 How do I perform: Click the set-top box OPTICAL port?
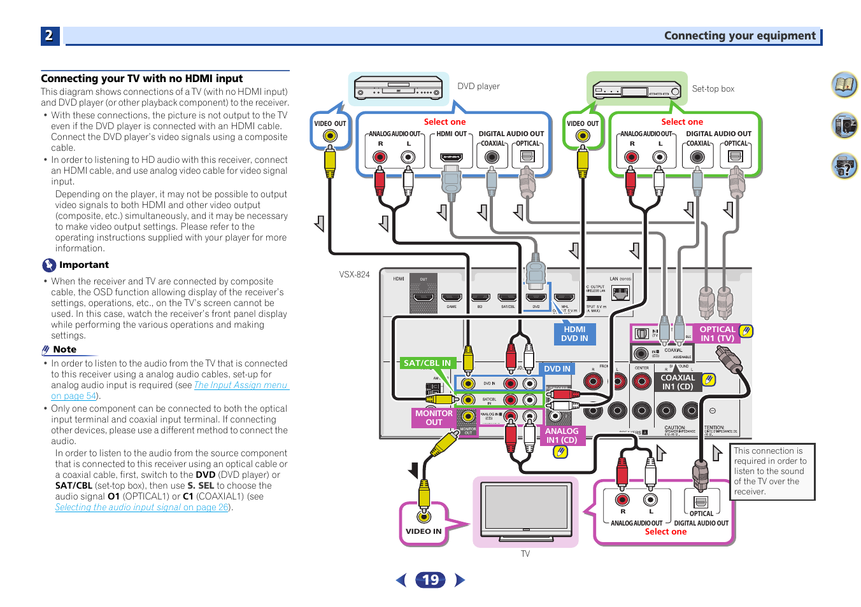(x=736, y=157)
